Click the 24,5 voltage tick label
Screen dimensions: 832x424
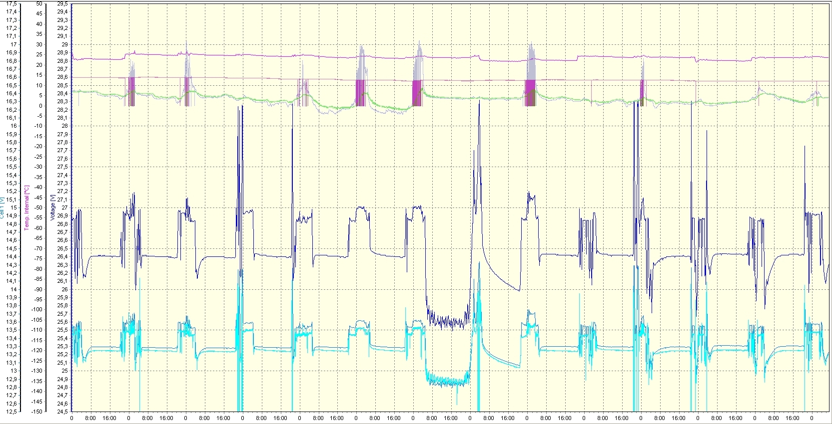coord(62,412)
